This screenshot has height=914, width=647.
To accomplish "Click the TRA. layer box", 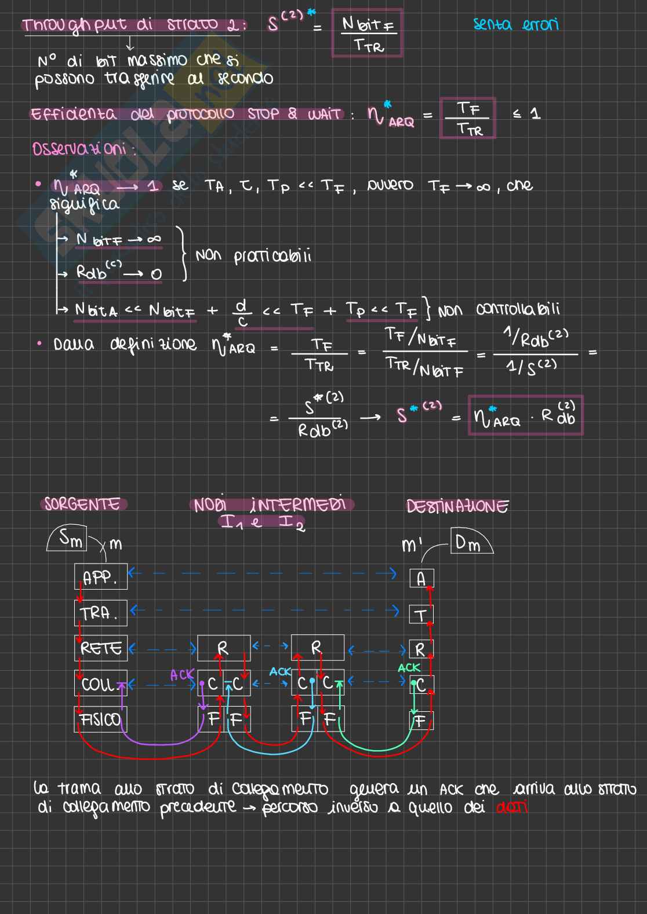I will click(x=100, y=612).
